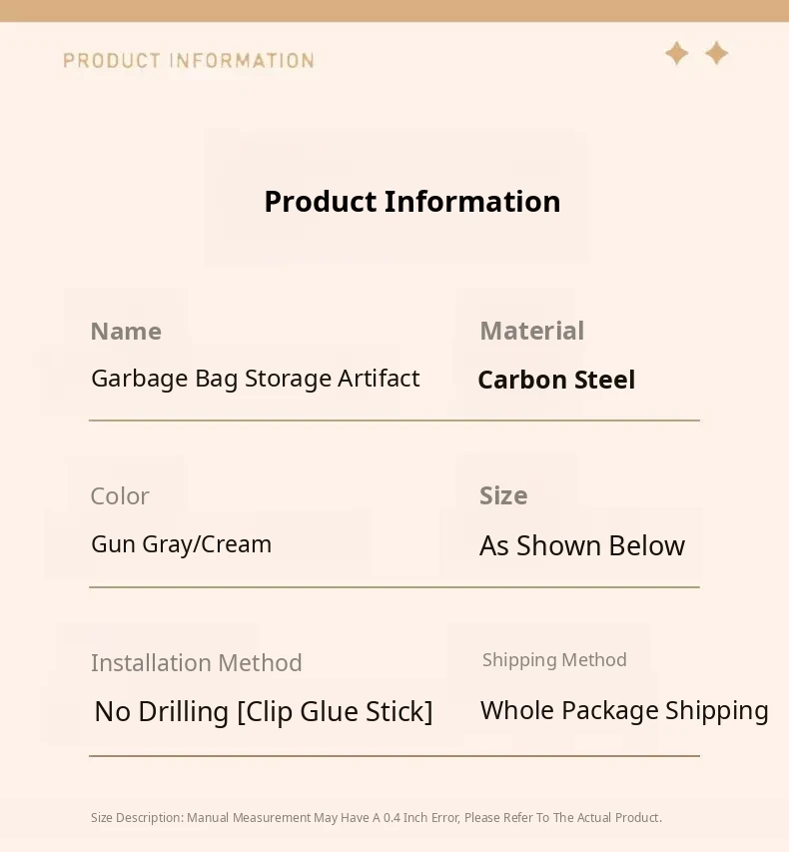Click the Shipping Method label

click(x=554, y=660)
